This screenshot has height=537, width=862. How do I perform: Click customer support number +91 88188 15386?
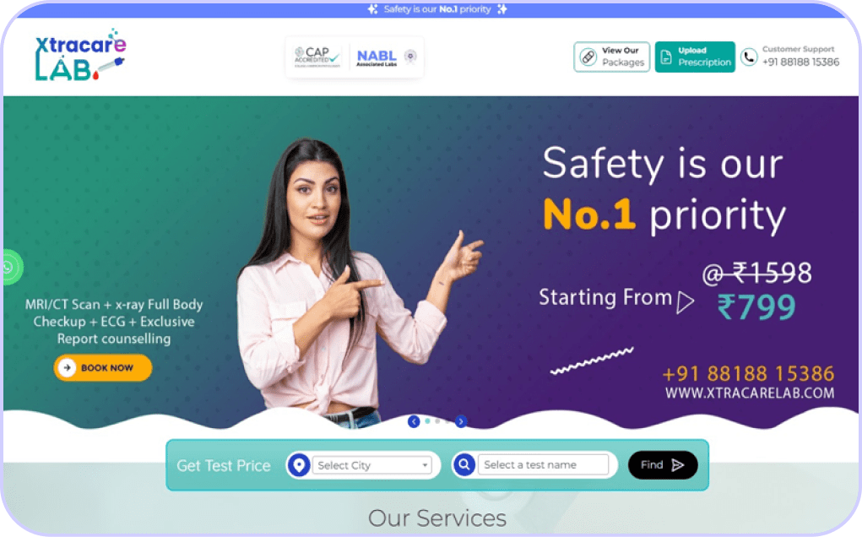coord(800,62)
